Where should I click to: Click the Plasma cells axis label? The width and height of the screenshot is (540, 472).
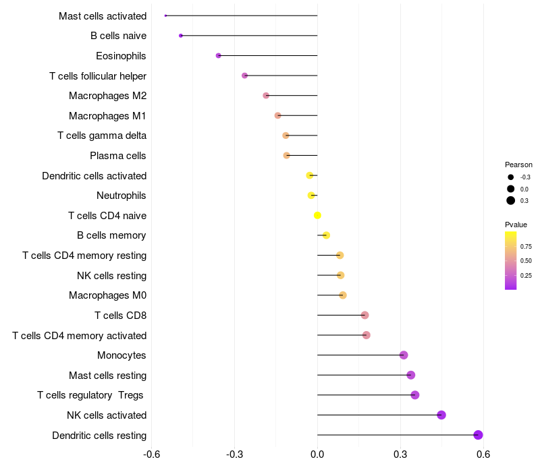pos(117,156)
